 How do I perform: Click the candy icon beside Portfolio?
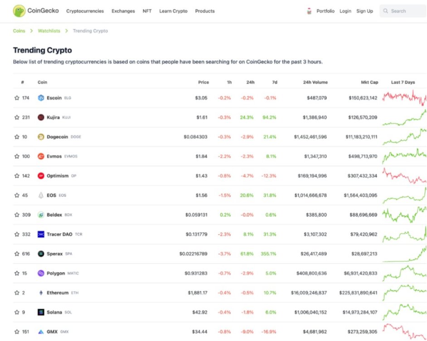click(310, 10)
